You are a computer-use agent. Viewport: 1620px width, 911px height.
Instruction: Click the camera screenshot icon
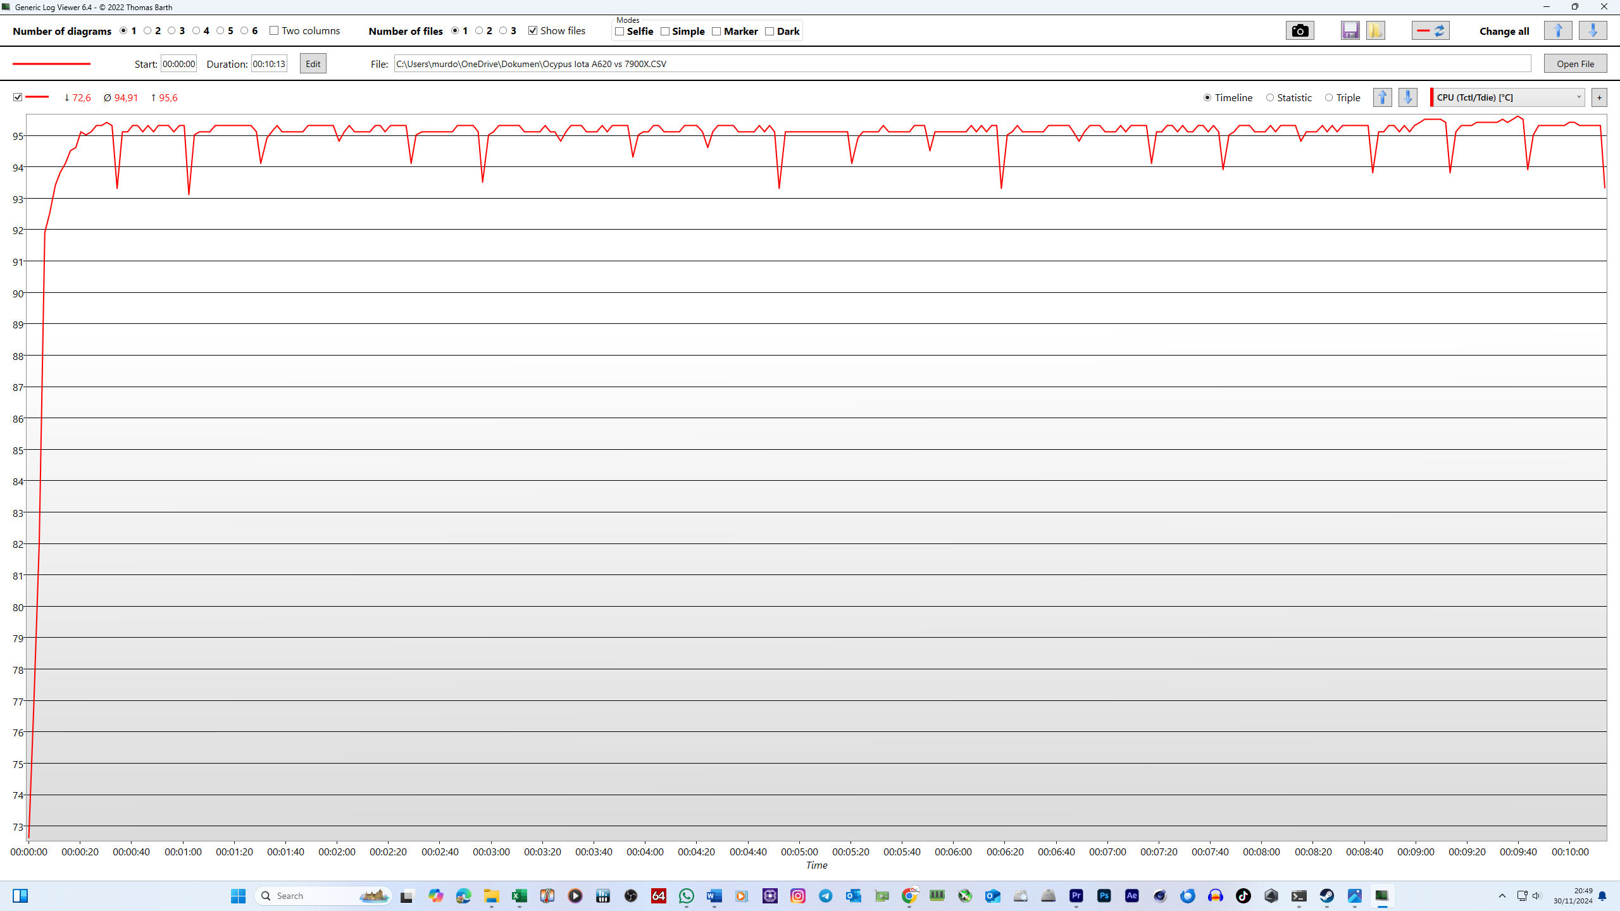1300,30
